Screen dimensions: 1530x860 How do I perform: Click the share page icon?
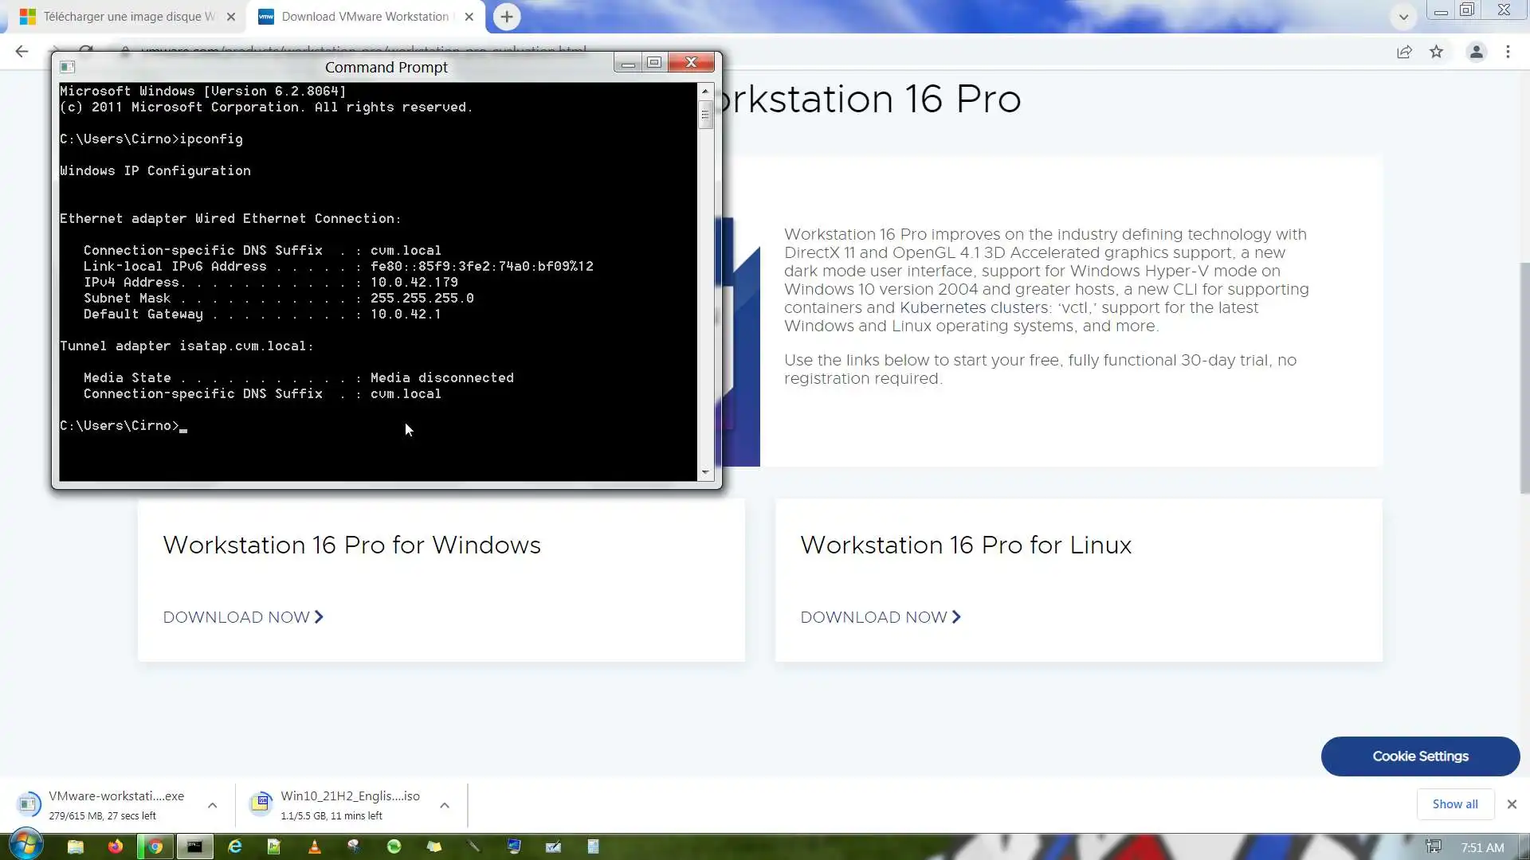[1404, 52]
